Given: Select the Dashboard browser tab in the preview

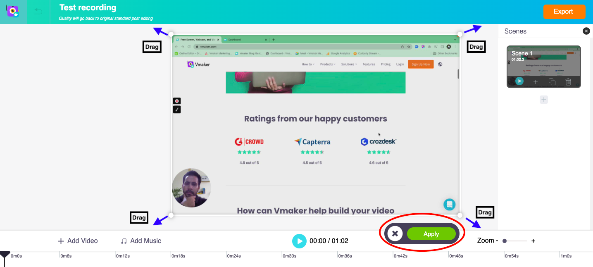Looking at the screenshot, I should (x=245, y=40).
